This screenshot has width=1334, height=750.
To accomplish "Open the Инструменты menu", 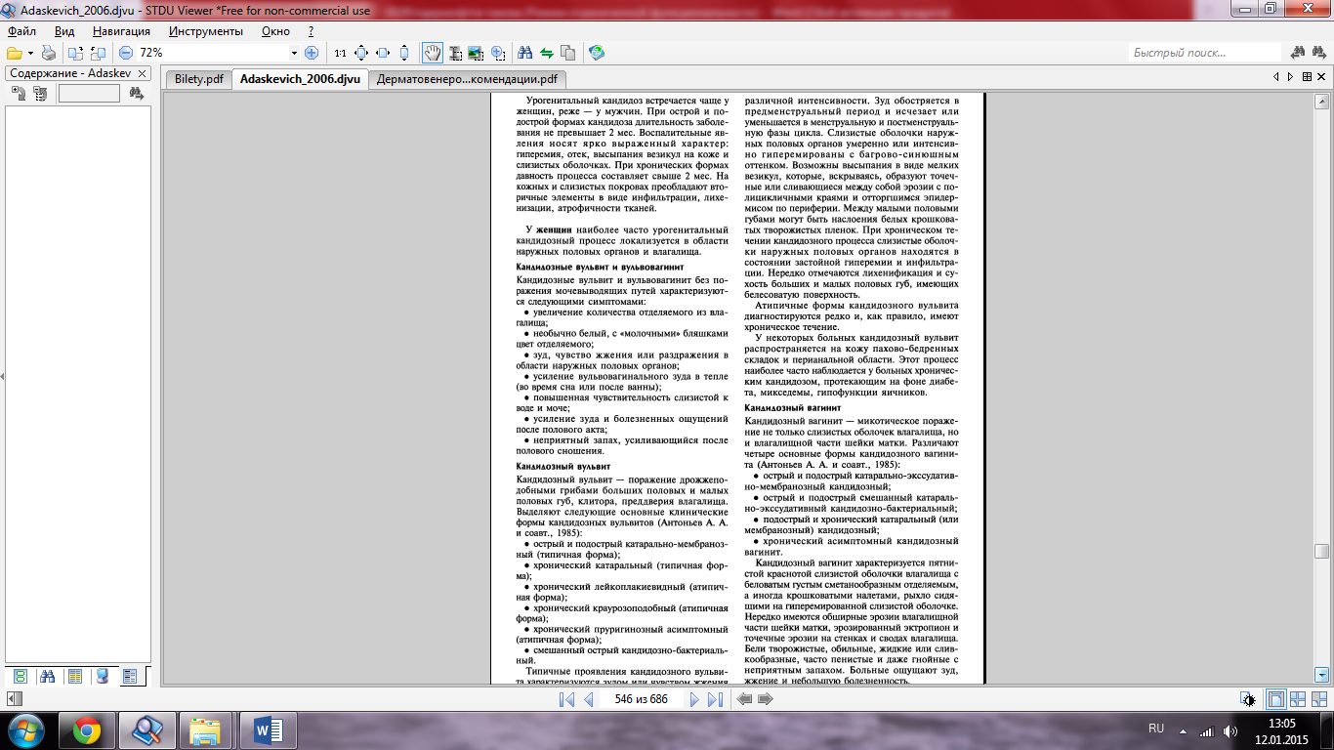I will click(x=206, y=31).
